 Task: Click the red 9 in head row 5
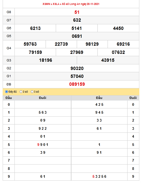(x=38, y=145)
